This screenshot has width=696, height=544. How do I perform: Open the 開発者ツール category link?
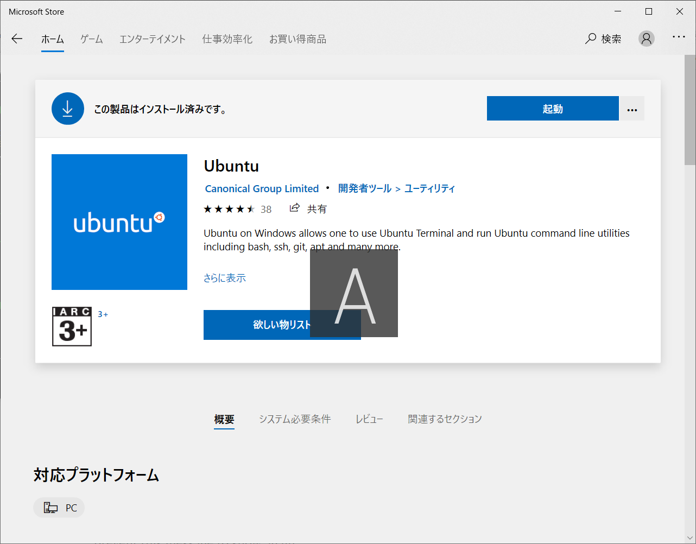[x=365, y=188]
